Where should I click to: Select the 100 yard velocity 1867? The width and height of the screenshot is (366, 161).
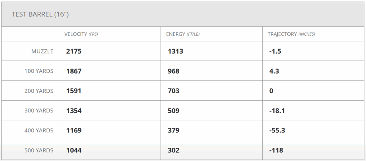pos(74,71)
